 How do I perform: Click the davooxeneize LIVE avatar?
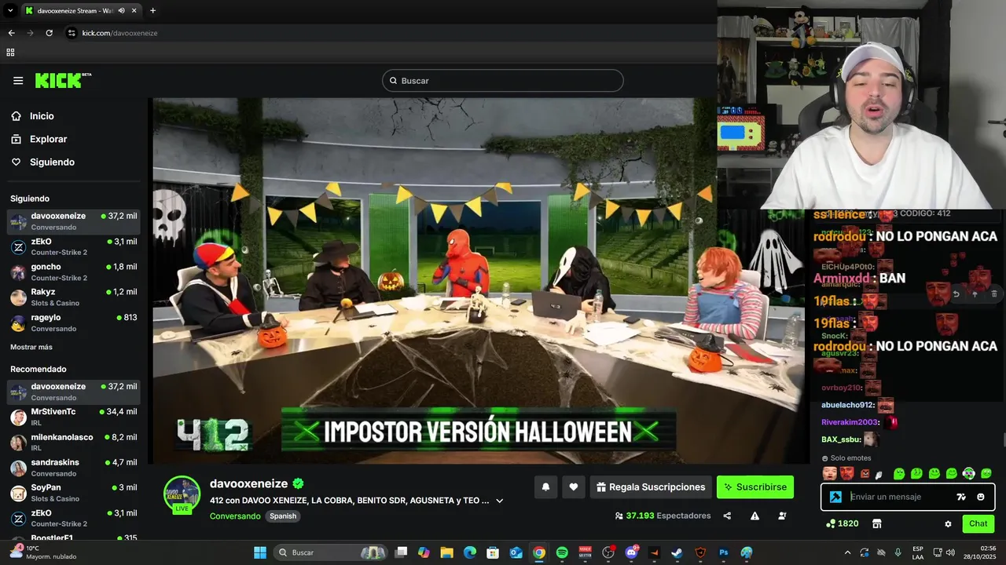tap(182, 494)
